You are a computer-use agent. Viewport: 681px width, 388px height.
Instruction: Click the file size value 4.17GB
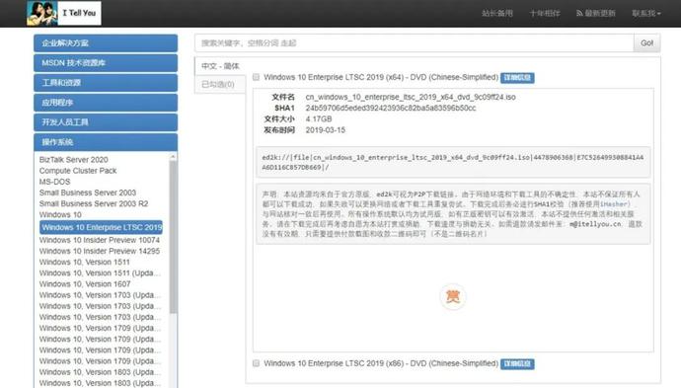pyautogui.click(x=319, y=118)
